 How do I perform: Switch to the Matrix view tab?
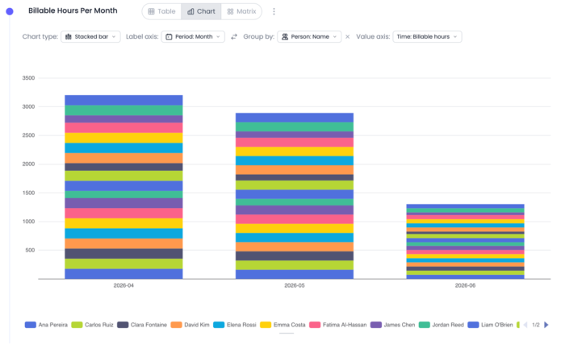point(241,11)
